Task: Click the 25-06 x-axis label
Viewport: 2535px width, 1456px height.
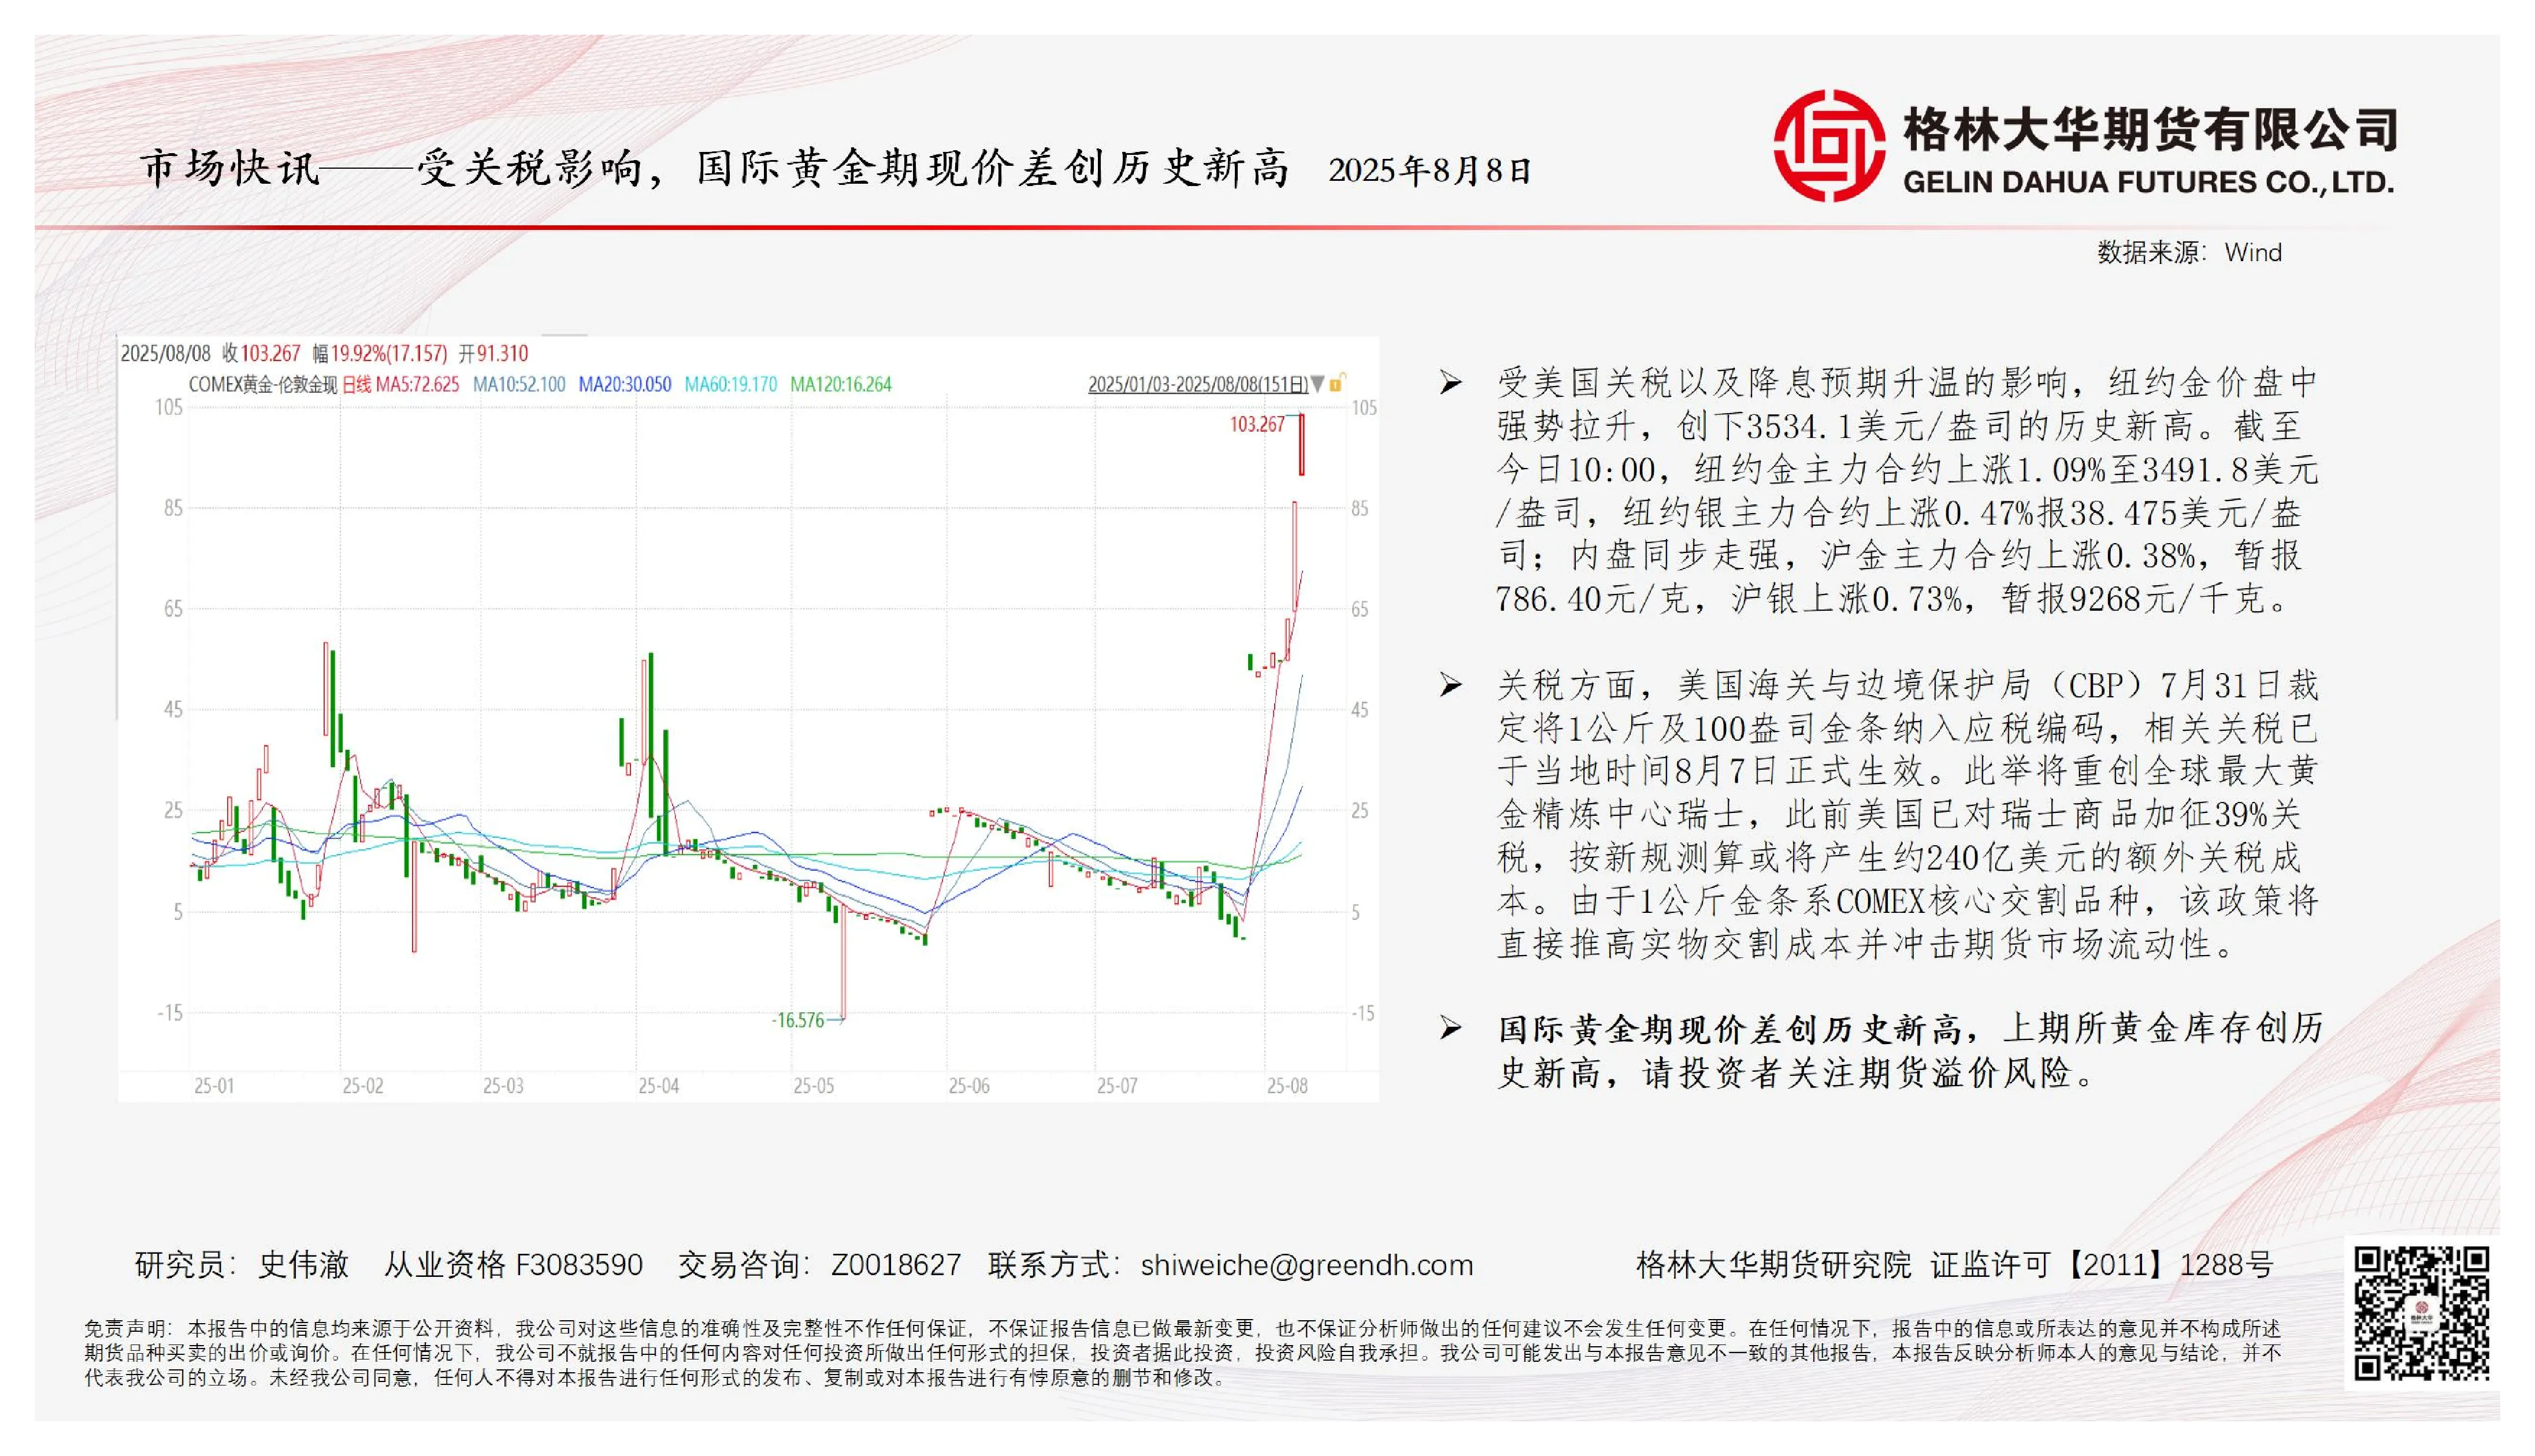Action: (x=969, y=1086)
